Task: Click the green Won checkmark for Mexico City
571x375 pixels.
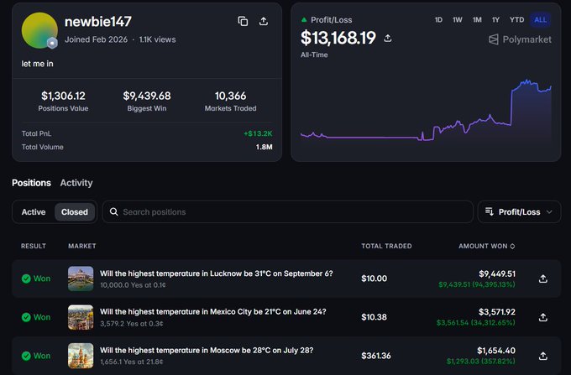Action: [x=26, y=317]
